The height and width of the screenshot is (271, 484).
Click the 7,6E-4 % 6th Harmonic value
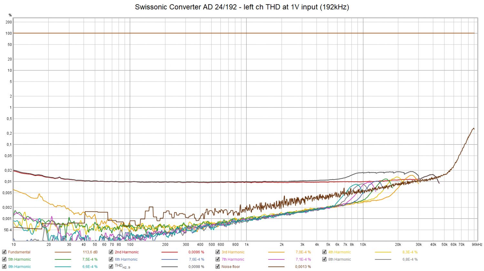tap(197, 259)
